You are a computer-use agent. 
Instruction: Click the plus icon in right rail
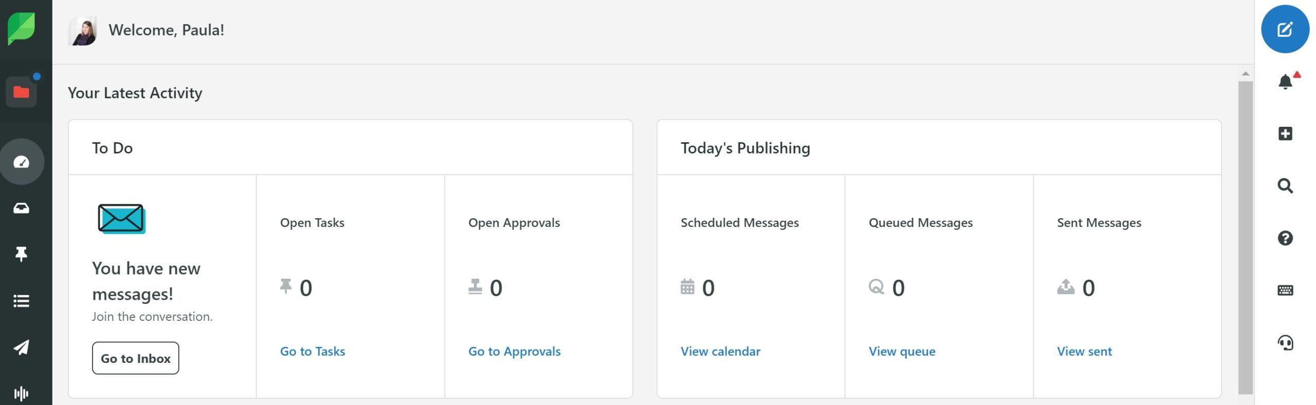pyautogui.click(x=1285, y=133)
